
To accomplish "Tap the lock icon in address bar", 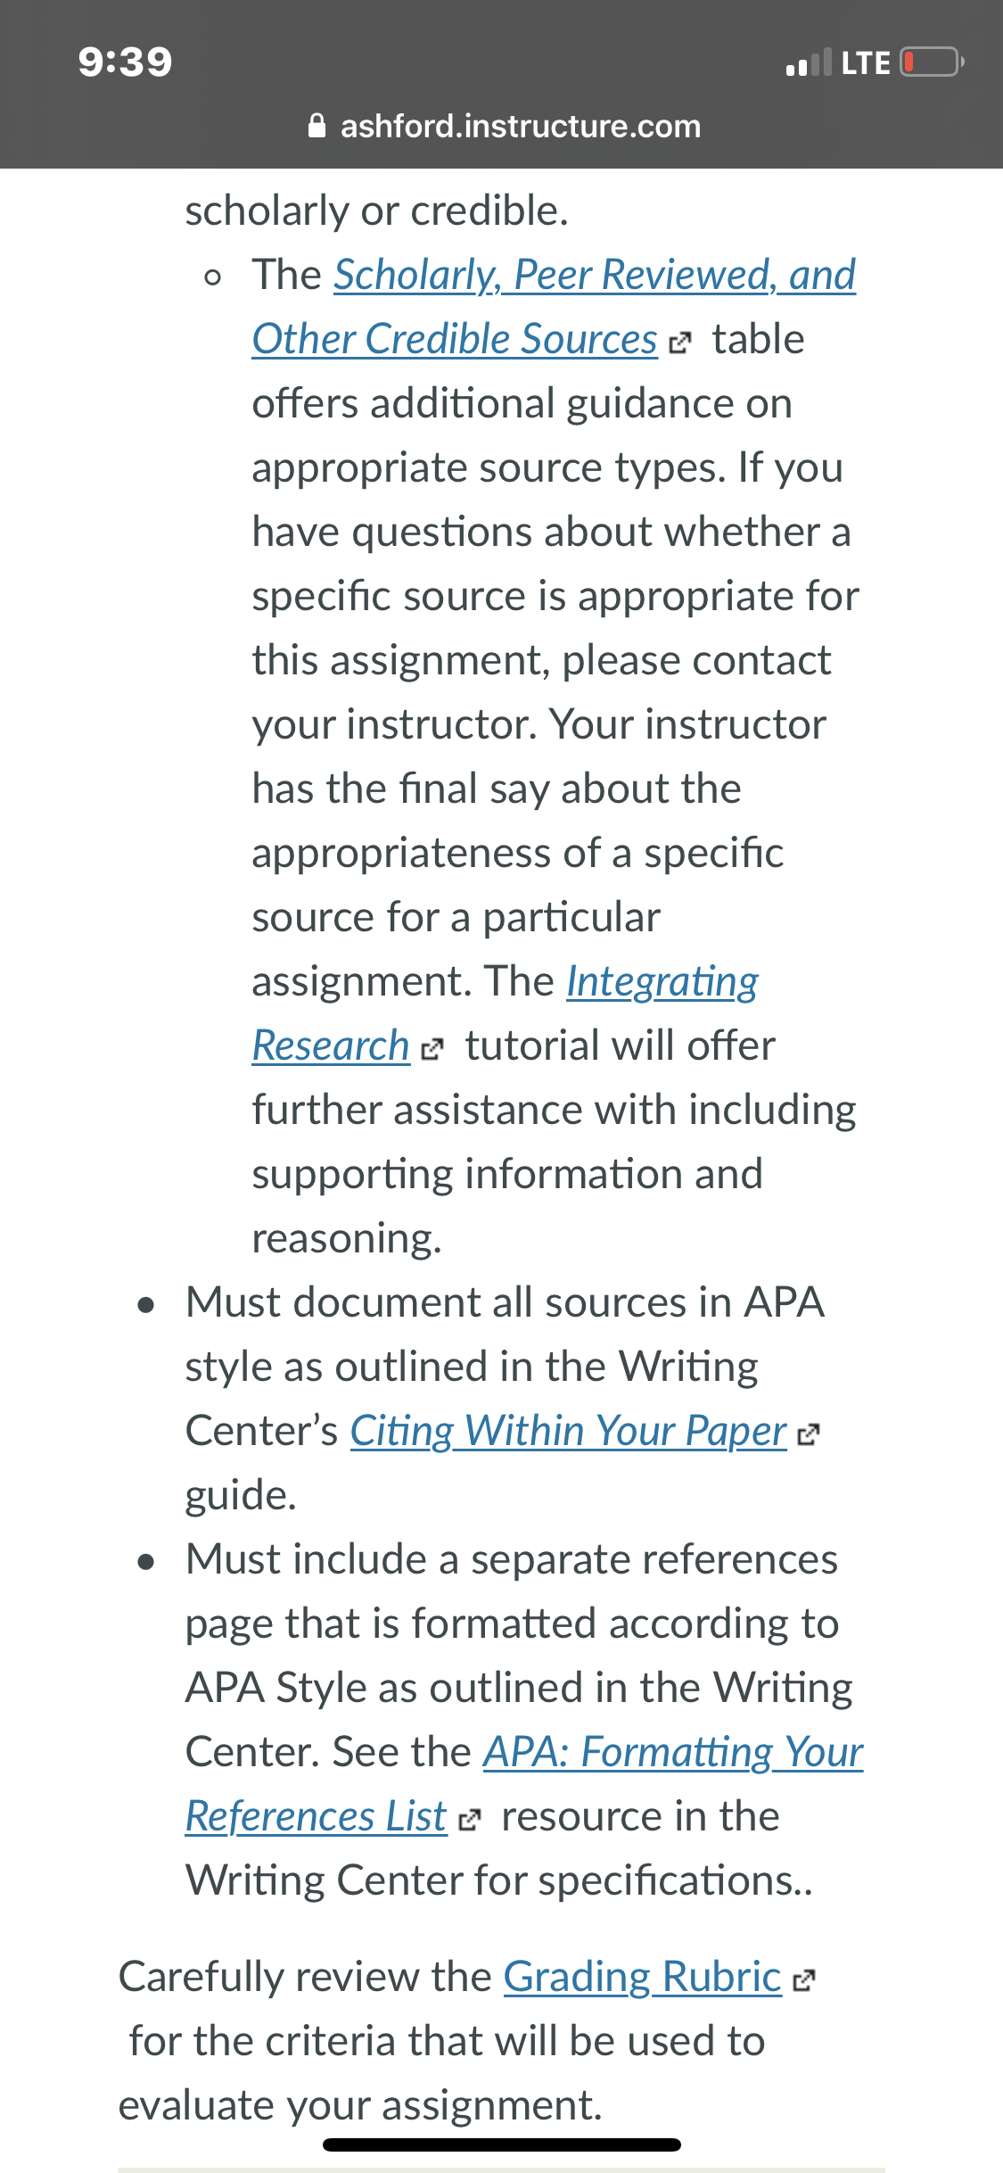I will (317, 126).
